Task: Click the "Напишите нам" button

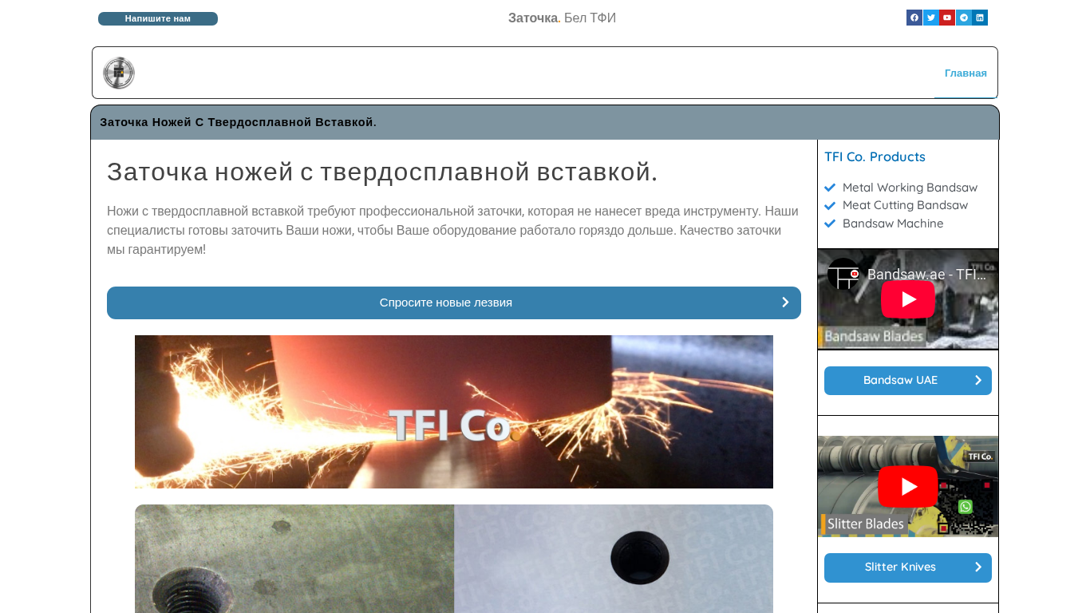Action: point(158,18)
